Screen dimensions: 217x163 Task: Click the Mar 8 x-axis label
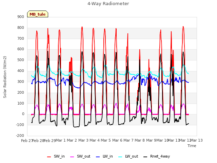(x=140, y=140)
